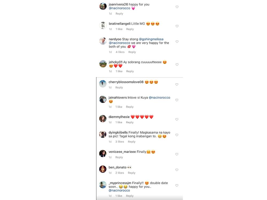Image resolution: width=267 pixels, height=200 pixels.
Task: Reply to joanrivera26's comment
Action: [119, 14]
